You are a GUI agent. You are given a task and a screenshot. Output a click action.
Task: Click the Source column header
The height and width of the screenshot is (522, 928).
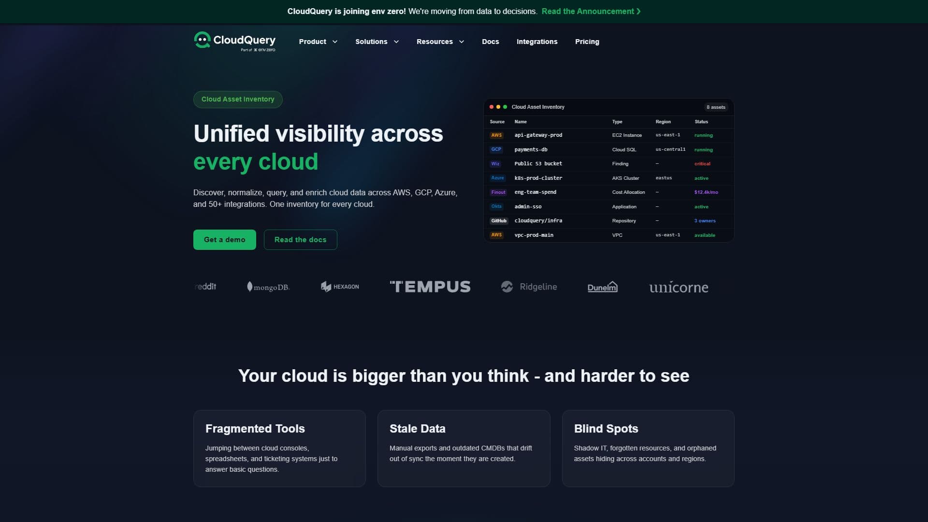[497, 122]
